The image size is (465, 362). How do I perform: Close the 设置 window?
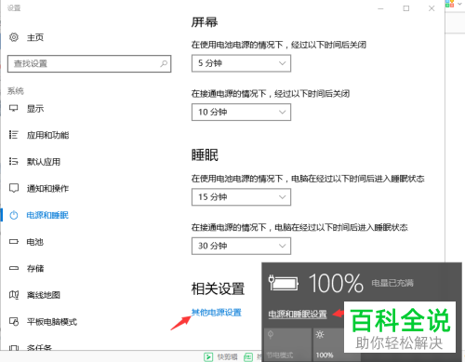tap(432, 8)
